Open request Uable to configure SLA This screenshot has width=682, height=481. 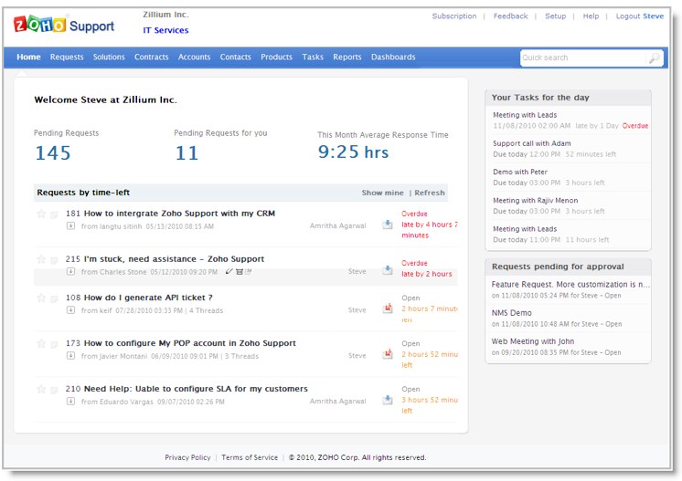196,389
